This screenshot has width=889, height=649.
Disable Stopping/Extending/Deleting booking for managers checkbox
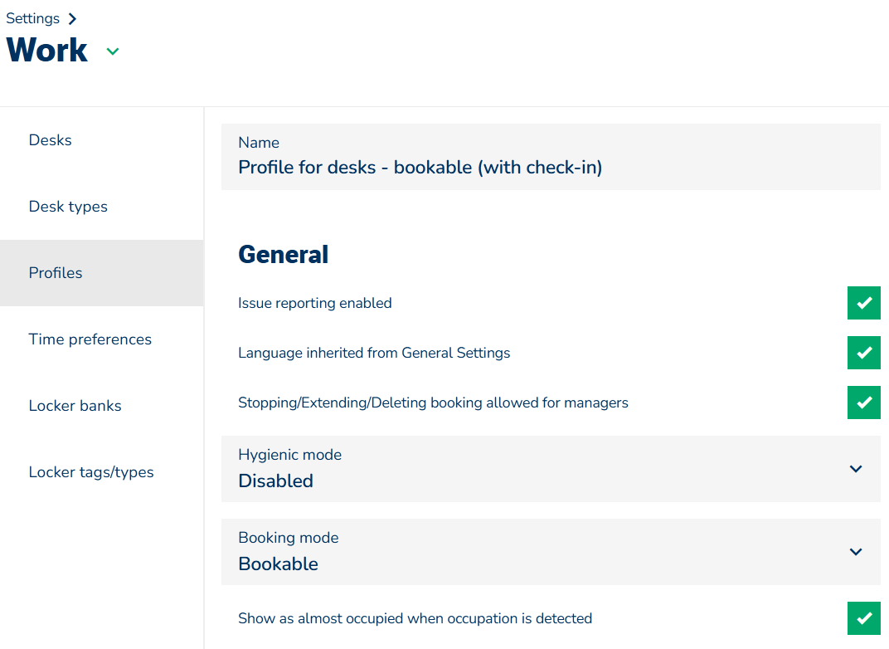click(x=863, y=403)
